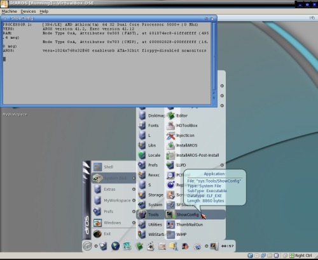Click VirtualBox shared folders status icon
The image size is (318, 260).
270,256
